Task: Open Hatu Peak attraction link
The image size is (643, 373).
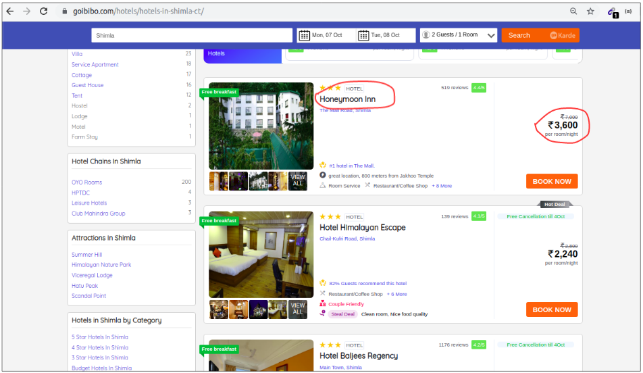Action: (x=84, y=286)
